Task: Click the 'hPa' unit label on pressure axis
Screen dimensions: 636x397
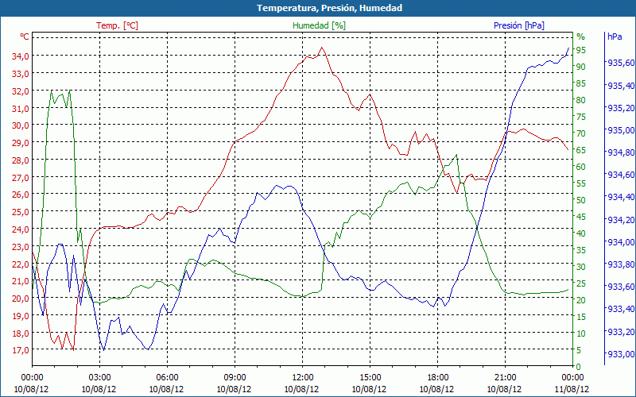Action: (615, 37)
